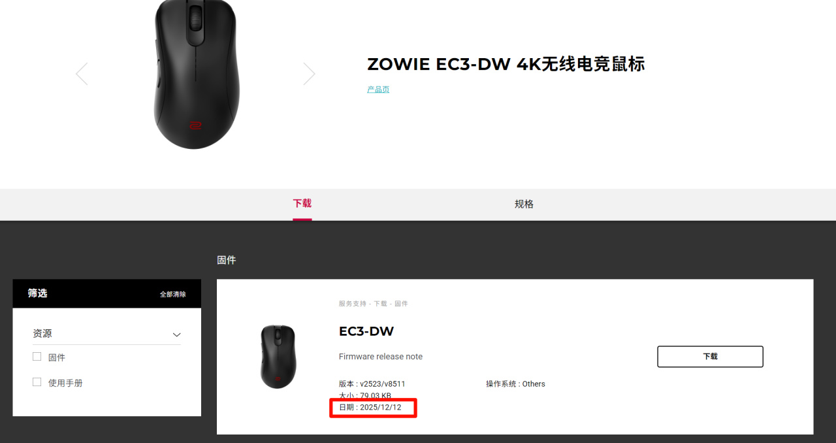Open the Firmware release note link
Viewport: 836px width, 443px height.
pos(381,357)
